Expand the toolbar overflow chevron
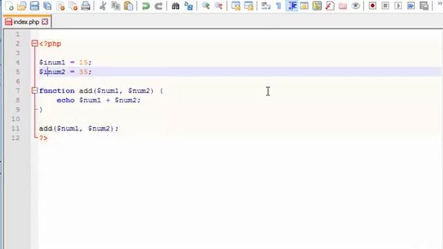Screen dimensions: 443x249 pyautogui.click(x=440, y=3)
